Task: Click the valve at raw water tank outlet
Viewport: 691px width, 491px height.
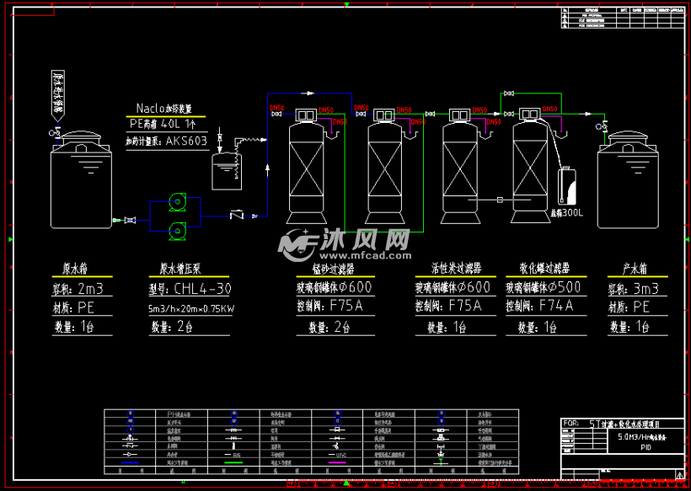Action: tap(129, 221)
